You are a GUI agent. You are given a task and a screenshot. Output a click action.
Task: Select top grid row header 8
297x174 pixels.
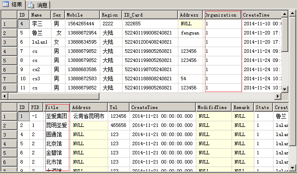pos(9,88)
